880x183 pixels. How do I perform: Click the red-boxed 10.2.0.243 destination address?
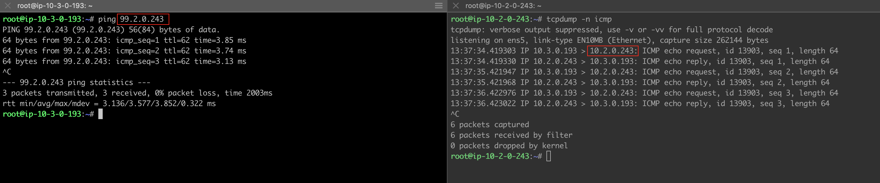612,51
